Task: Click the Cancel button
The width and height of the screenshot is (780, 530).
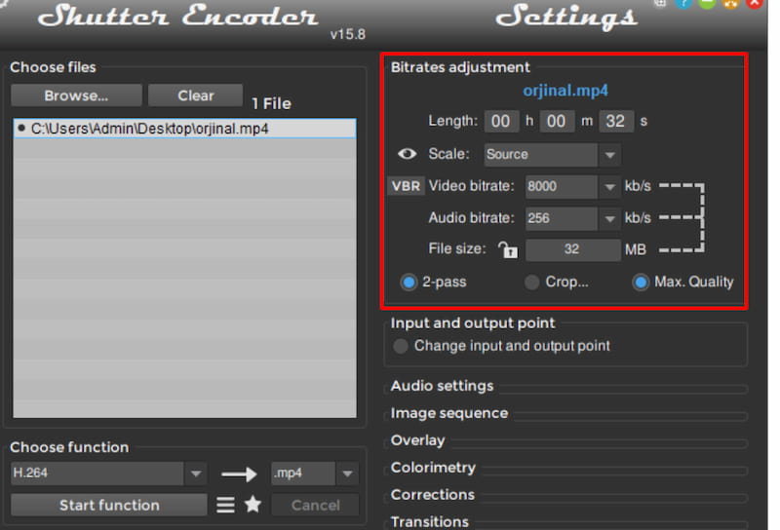Action: coord(315,505)
